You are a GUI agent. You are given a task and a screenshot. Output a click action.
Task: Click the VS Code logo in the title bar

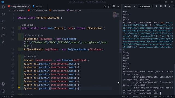click(x=2, y=2)
